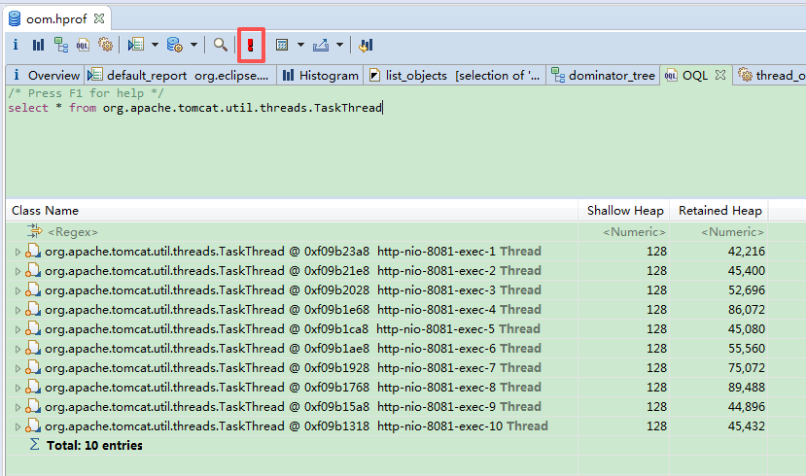
Task: Expand the http-nio-8081-exec-4 thread row
Action: coord(18,310)
